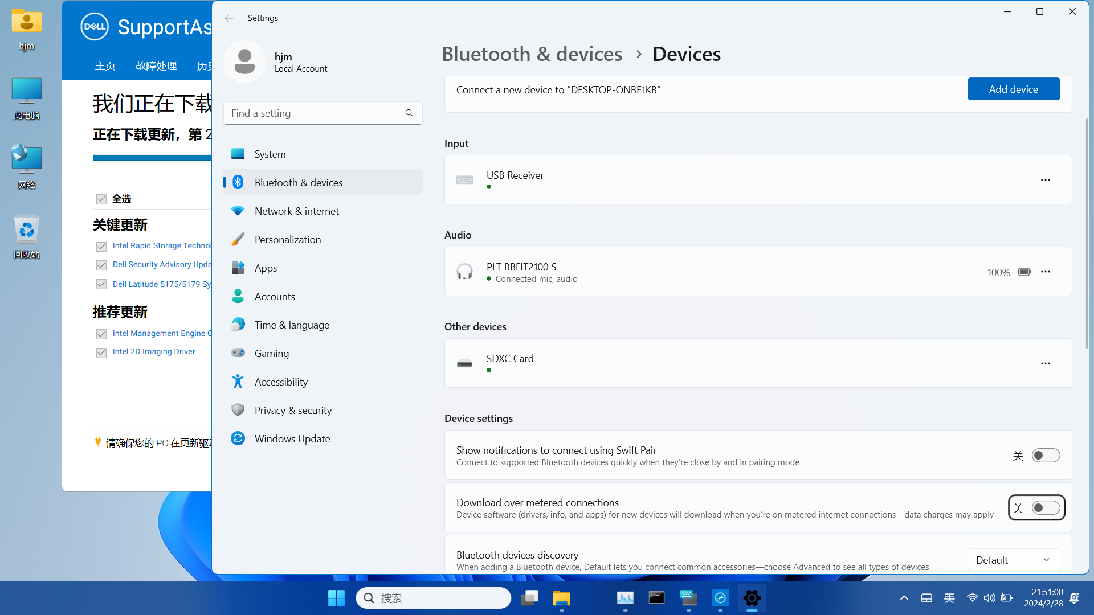This screenshot has width=1094, height=615.
Task: Select Windows Update in sidebar
Action: click(323, 438)
